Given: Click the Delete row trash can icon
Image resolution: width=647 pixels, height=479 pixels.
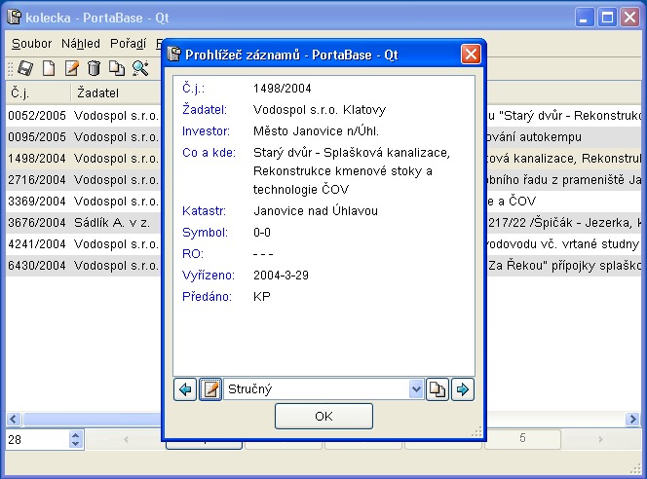Looking at the screenshot, I should tap(95, 68).
